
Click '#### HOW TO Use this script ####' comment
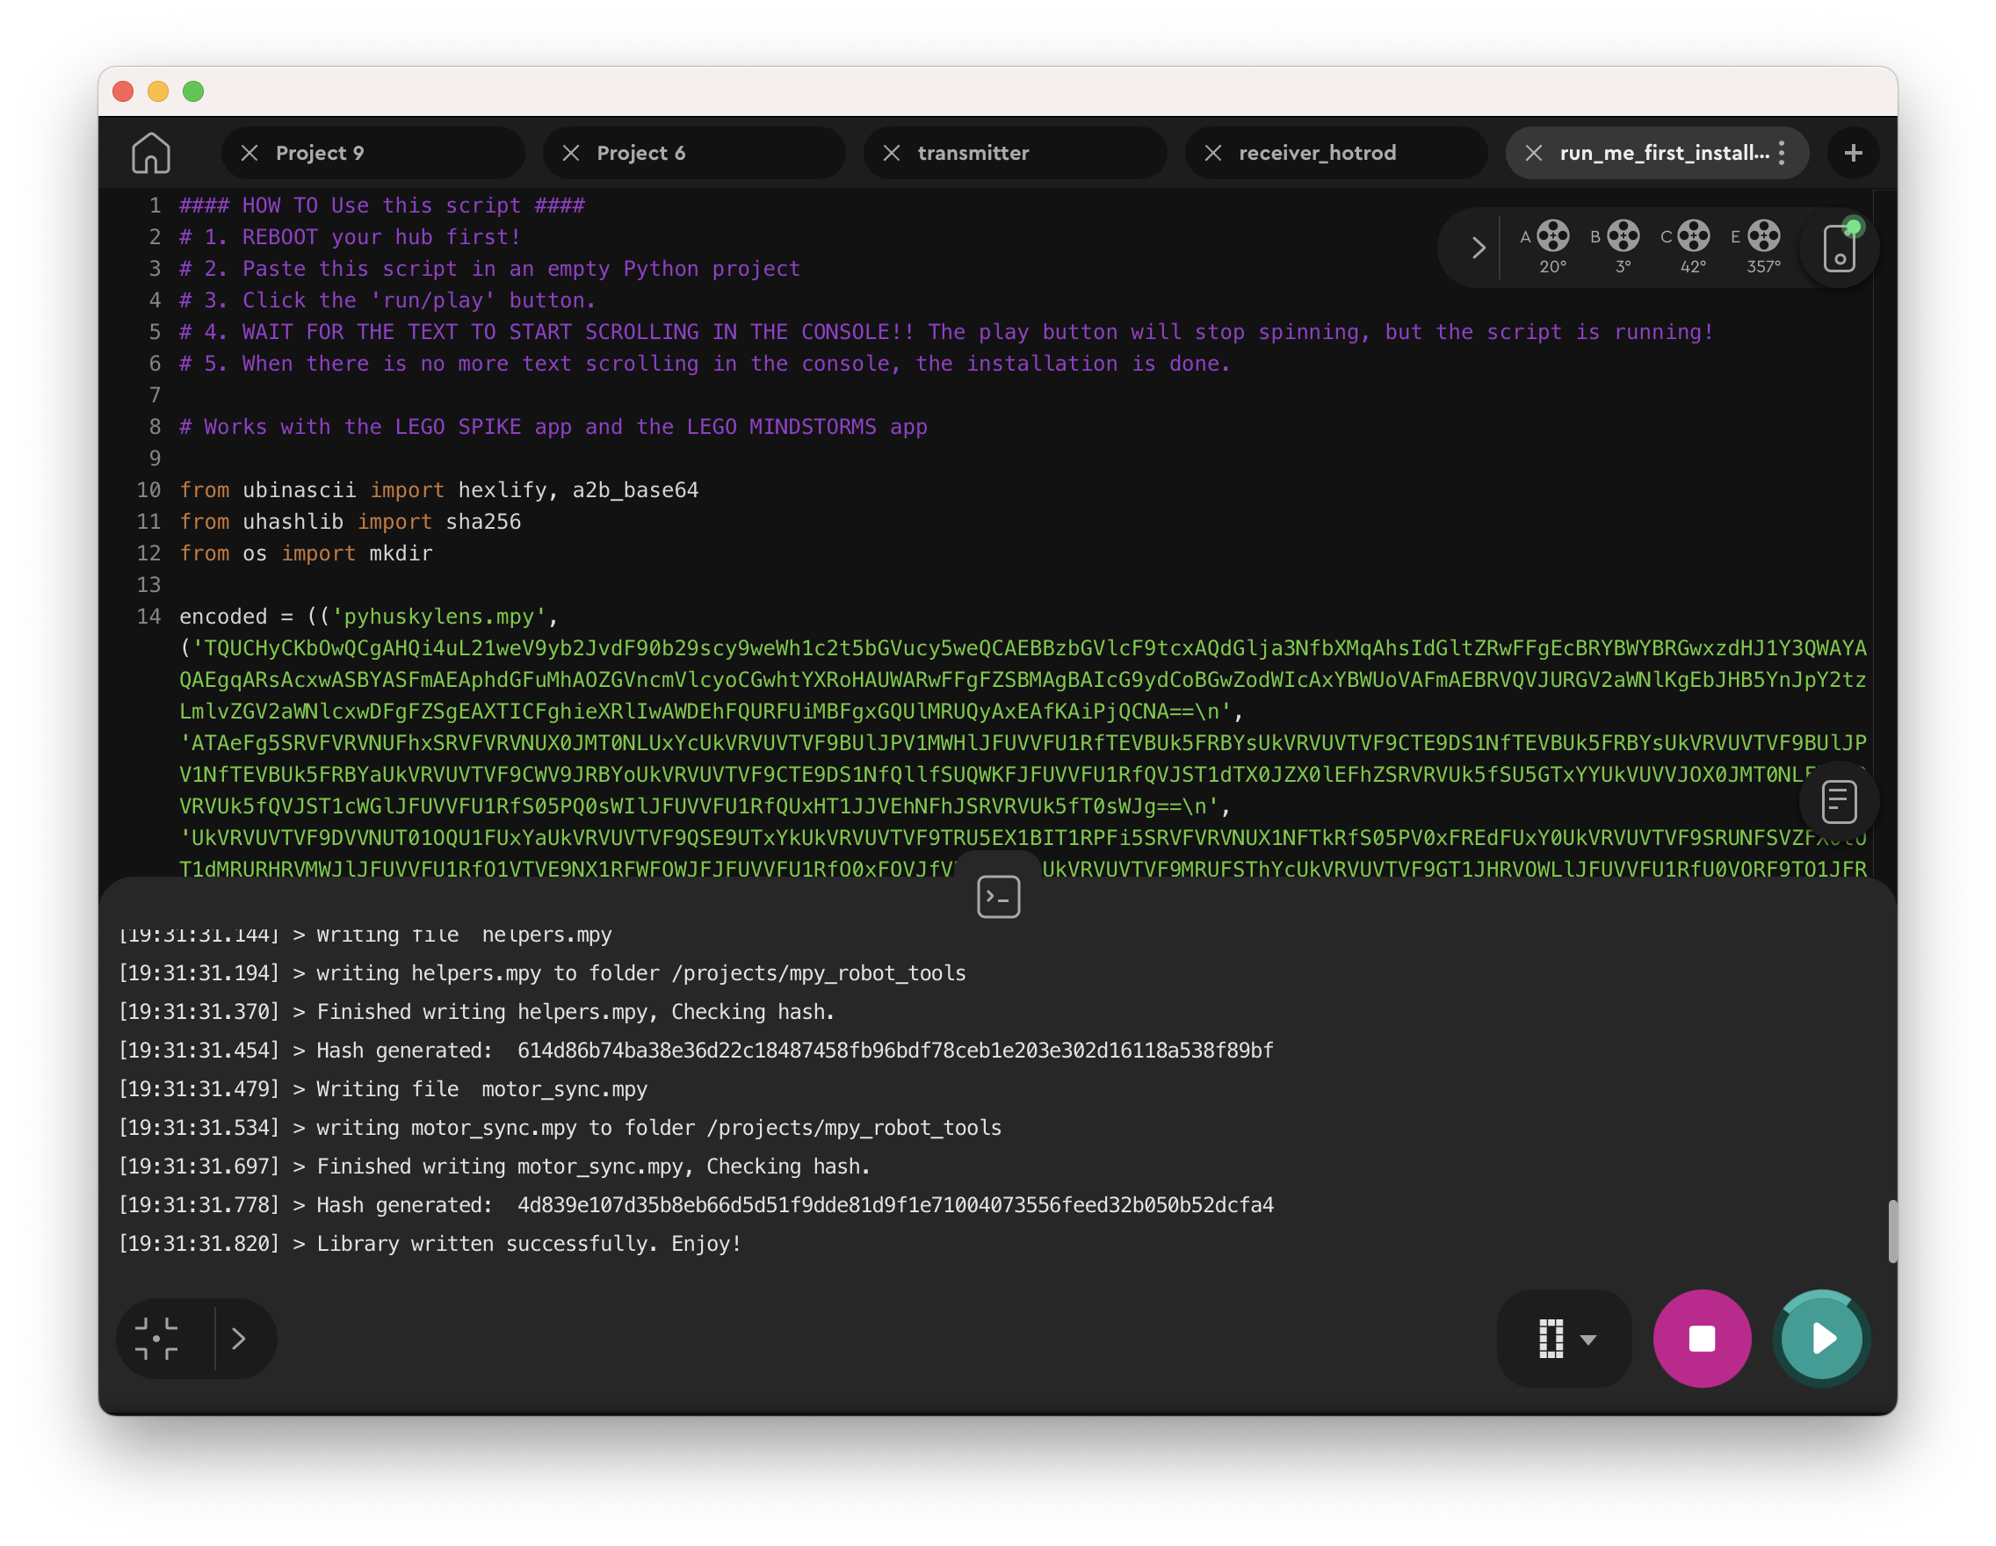click(382, 206)
